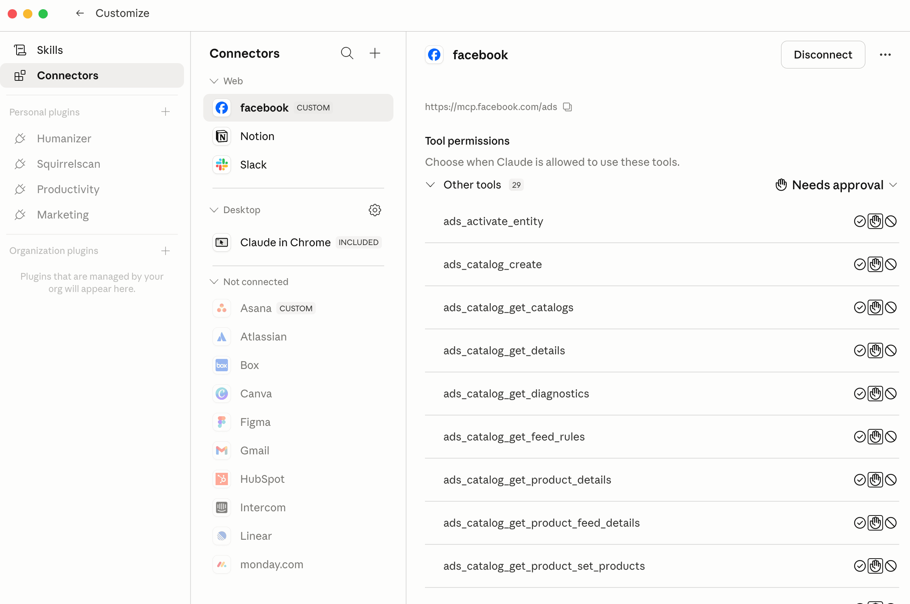Select Claude in Chrome connector

click(298, 242)
